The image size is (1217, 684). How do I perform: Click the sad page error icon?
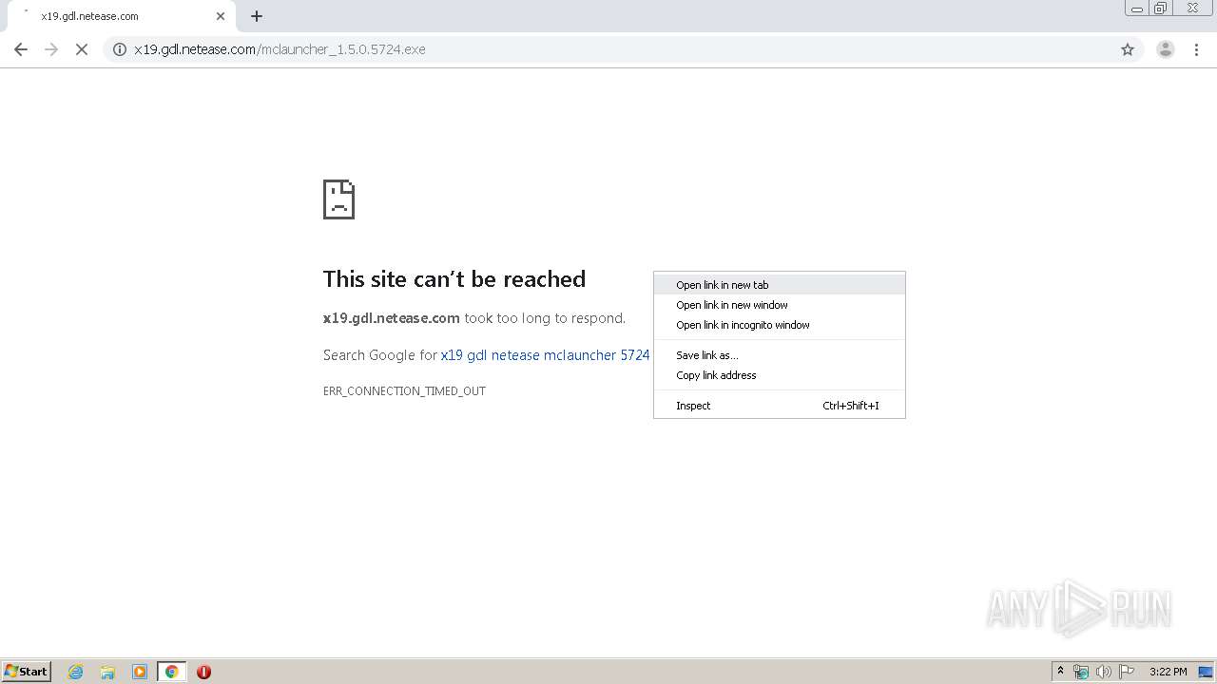(x=338, y=199)
